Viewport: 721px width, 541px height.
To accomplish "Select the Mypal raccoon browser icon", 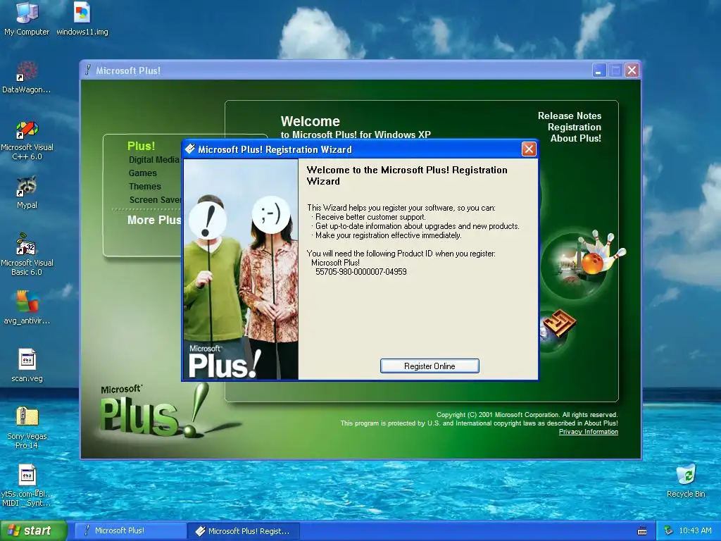I will tap(27, 186).
